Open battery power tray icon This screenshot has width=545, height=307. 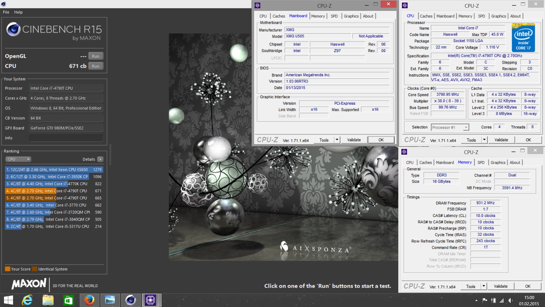pyautogui.click(x=494, y=300)
